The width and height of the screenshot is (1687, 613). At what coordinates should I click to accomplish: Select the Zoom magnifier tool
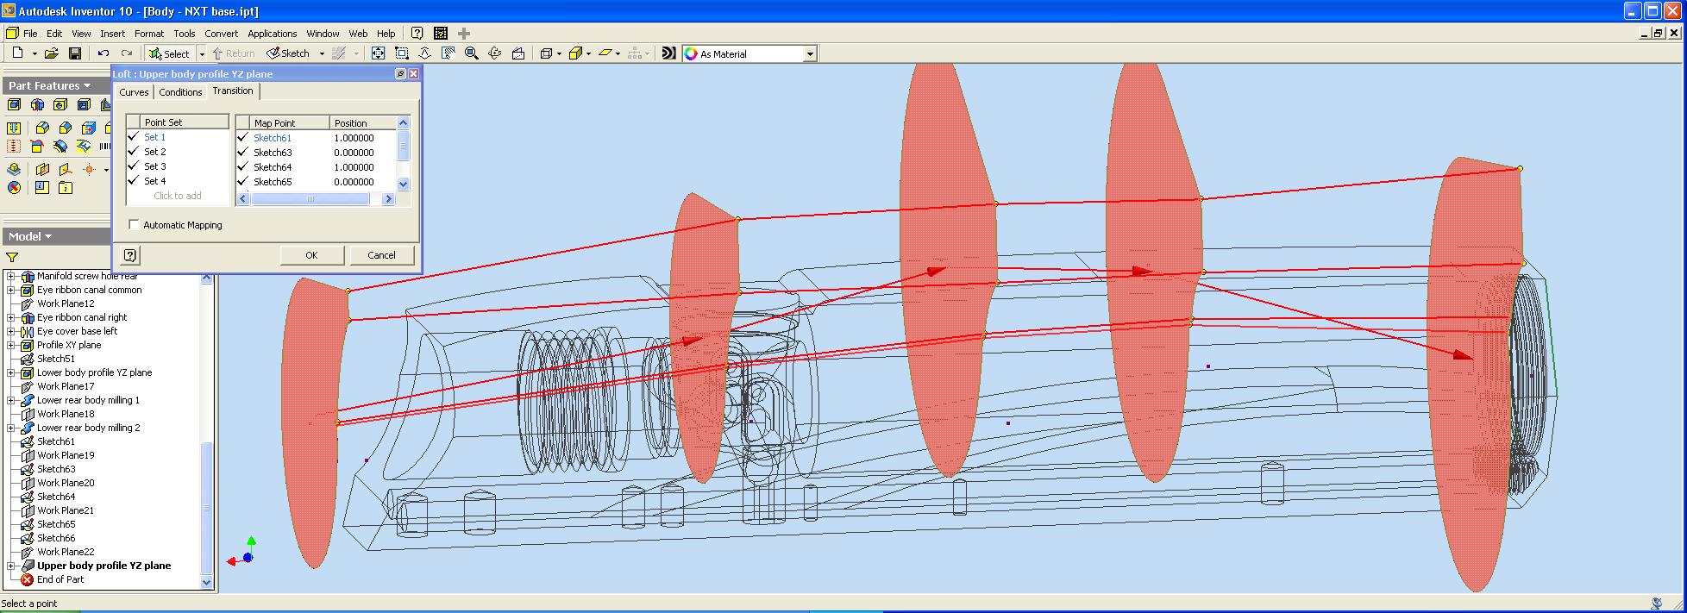471,53
